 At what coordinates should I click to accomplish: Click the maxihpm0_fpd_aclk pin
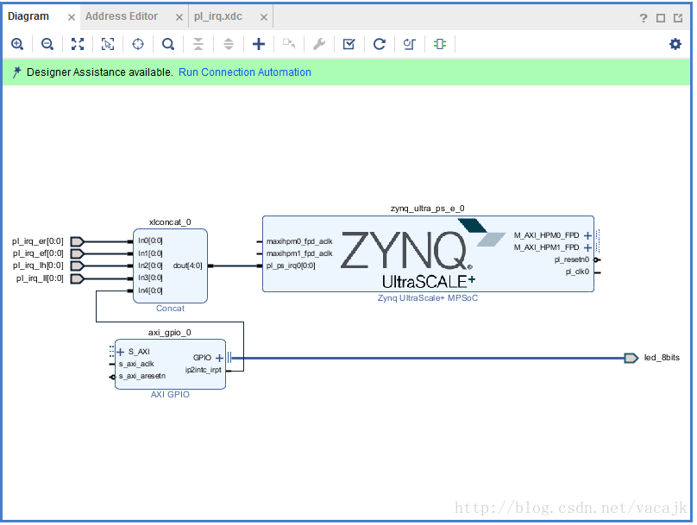(299, 241)
